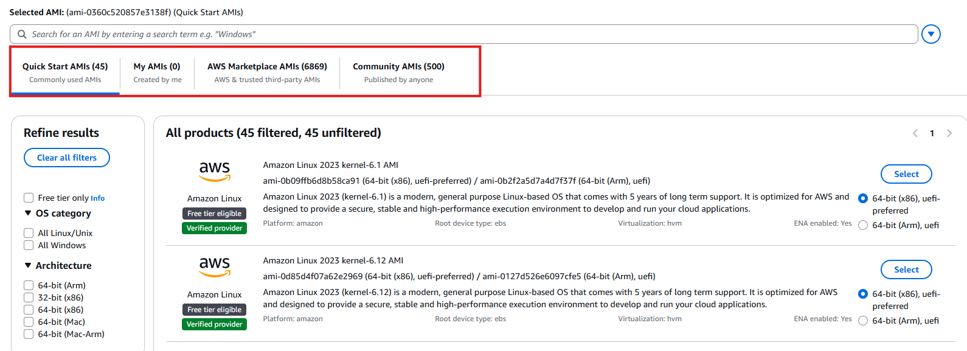The image size is (967, 351).
Task: Choose 64-bit (x86) radio for kernel-6.12 AMI
Action: (x=863, y=294)
